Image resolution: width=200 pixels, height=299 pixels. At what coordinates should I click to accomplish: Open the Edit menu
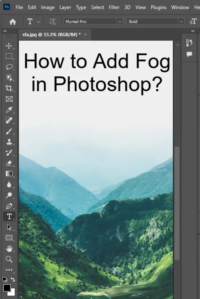click(32, 7)
